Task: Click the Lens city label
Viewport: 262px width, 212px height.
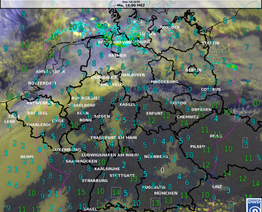Action: [10, 122]
